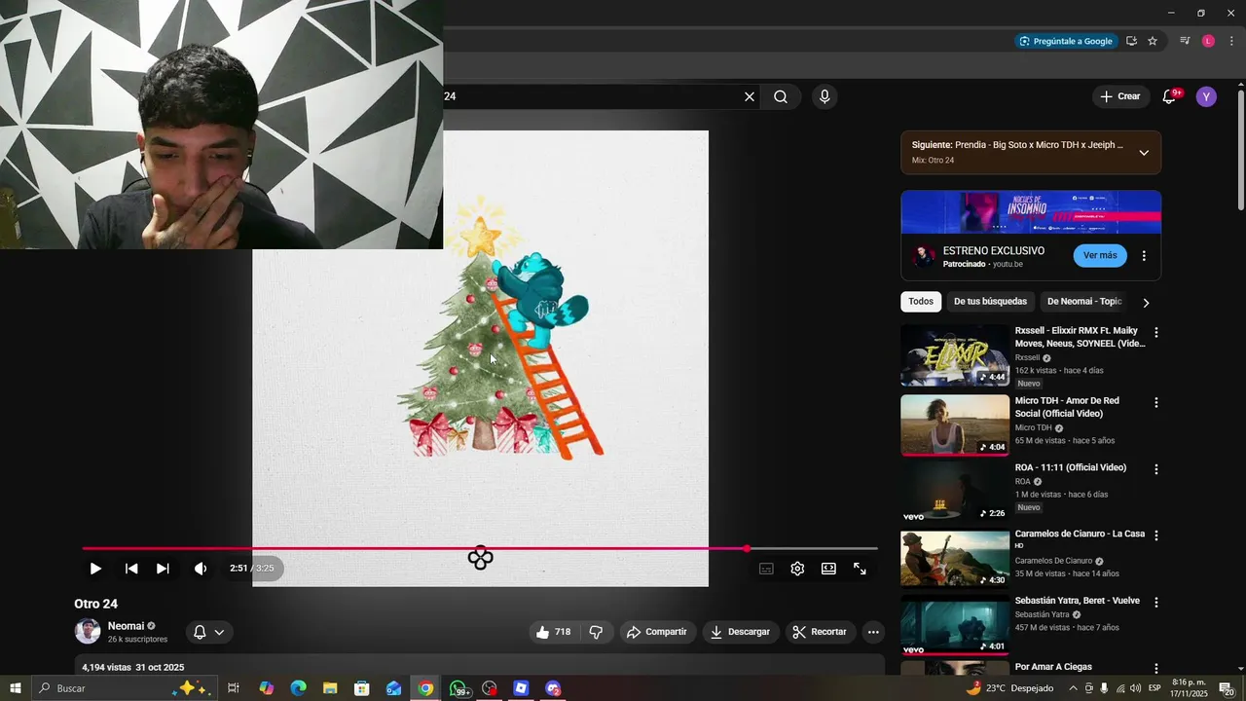Mute the player volume
The image size is (1246, 701).
(201, 569)
